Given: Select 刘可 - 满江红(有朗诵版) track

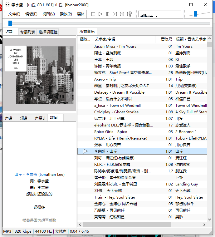Looking at the screenshot, I should 142,158.
